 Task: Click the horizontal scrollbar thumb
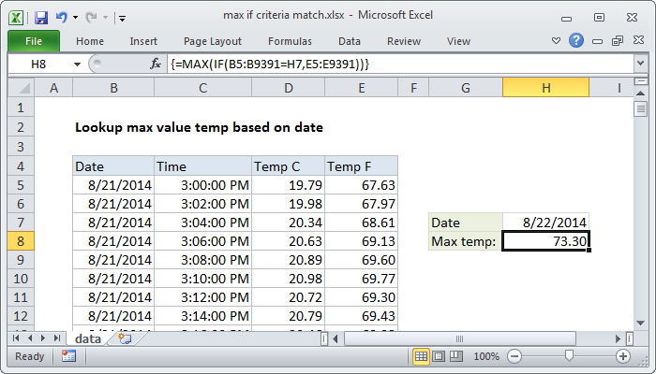pos(459,338)
